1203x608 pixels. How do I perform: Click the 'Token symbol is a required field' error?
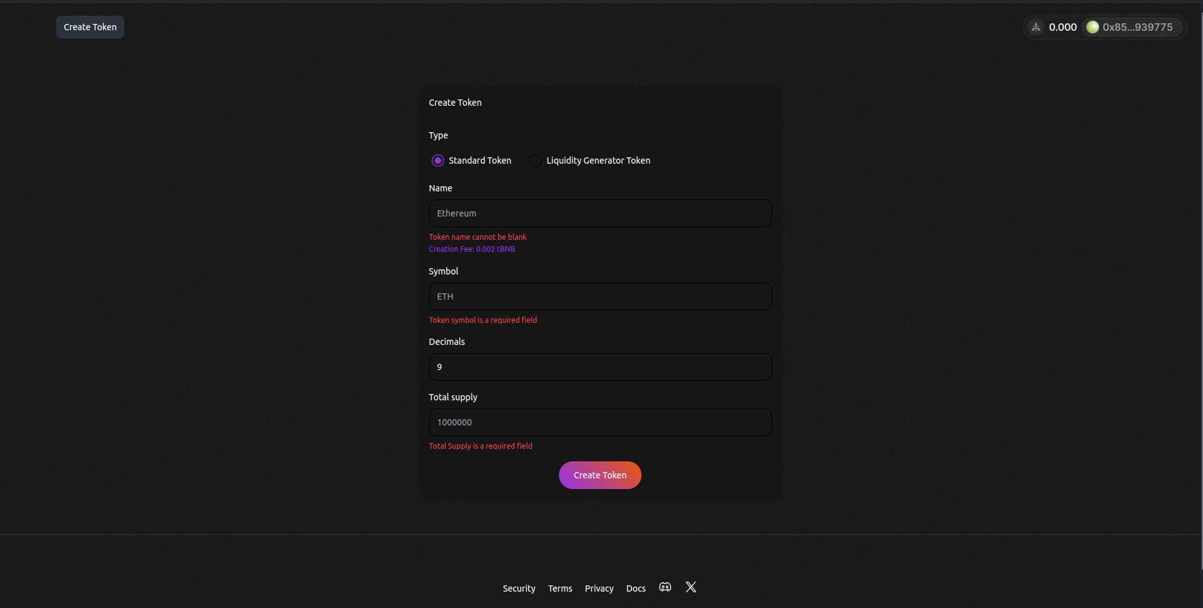tap(483, 320)
